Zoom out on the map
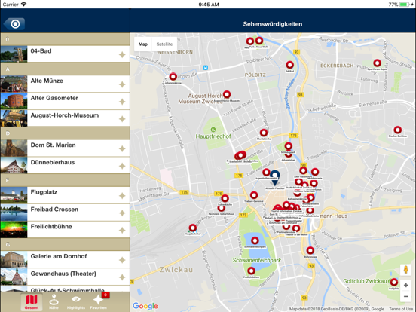This screenshot has width=416, height=312. 406,297
